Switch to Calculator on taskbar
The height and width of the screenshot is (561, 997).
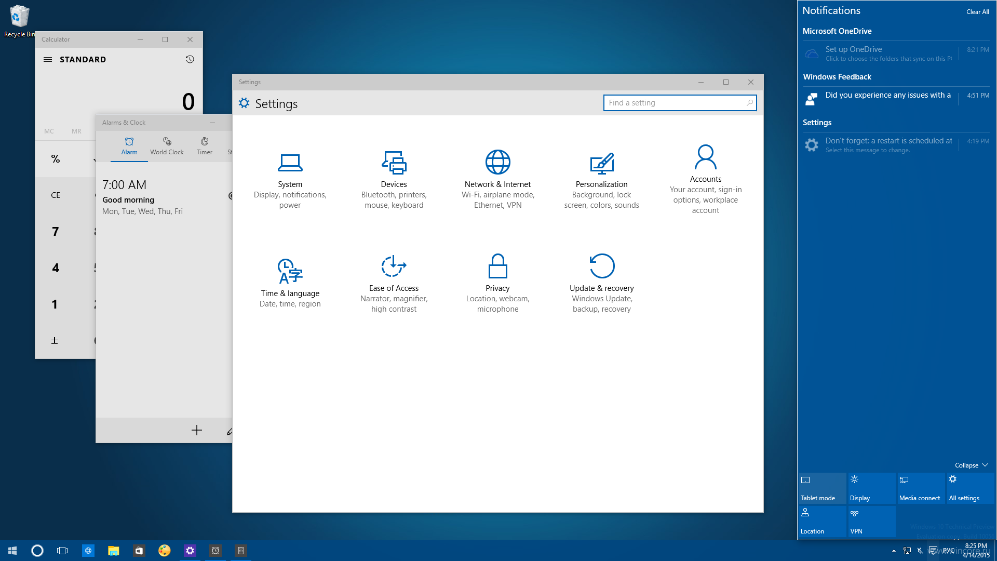240,551
